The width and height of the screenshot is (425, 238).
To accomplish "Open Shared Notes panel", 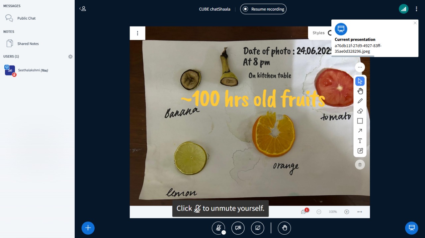I will coord(37,44).
